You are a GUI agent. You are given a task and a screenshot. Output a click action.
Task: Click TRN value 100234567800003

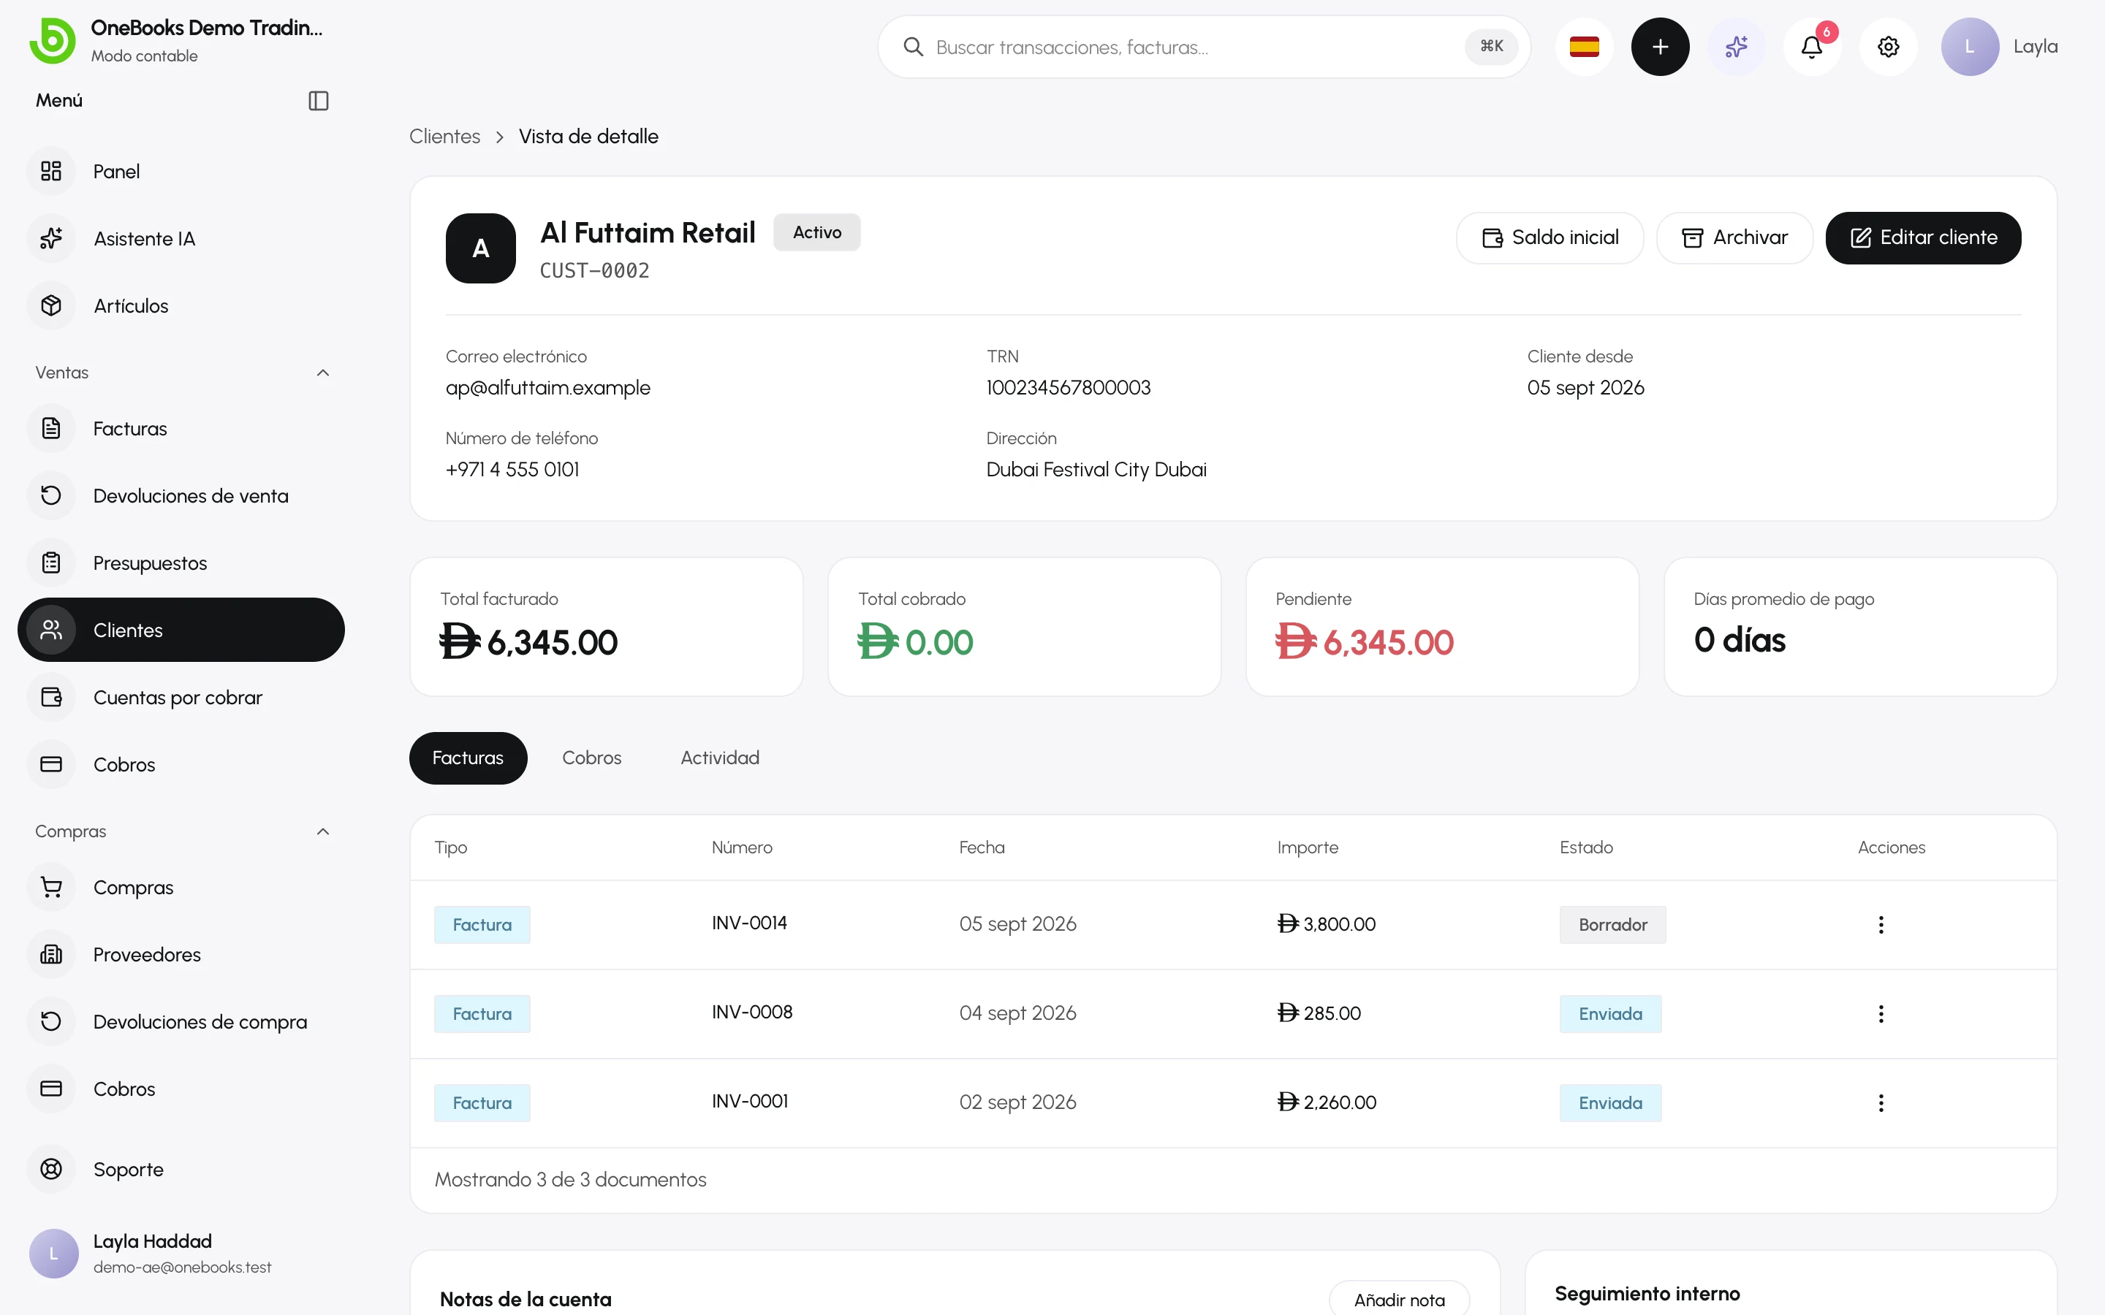(1068, 388)
